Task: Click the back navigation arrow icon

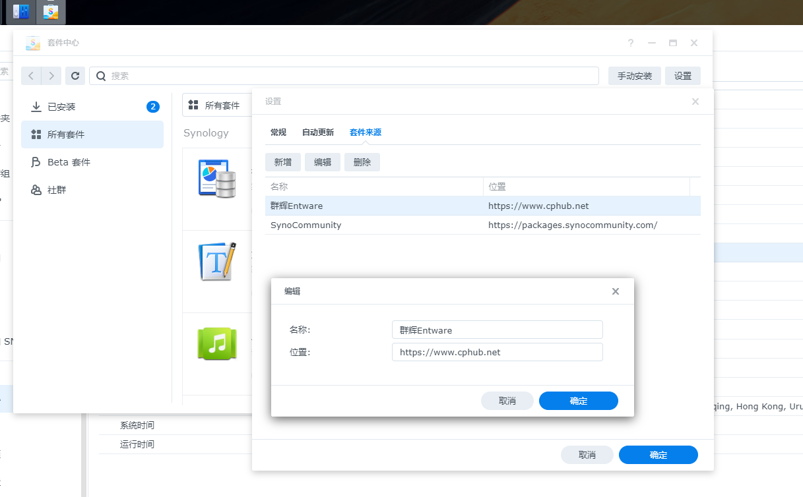Action: (31, 76)
